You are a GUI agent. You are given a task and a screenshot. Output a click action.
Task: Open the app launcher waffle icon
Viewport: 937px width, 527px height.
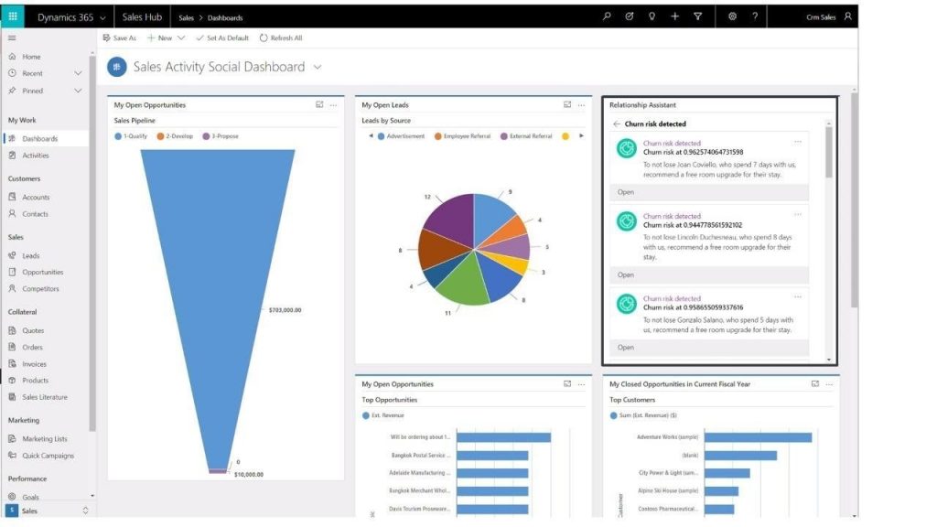13,16
